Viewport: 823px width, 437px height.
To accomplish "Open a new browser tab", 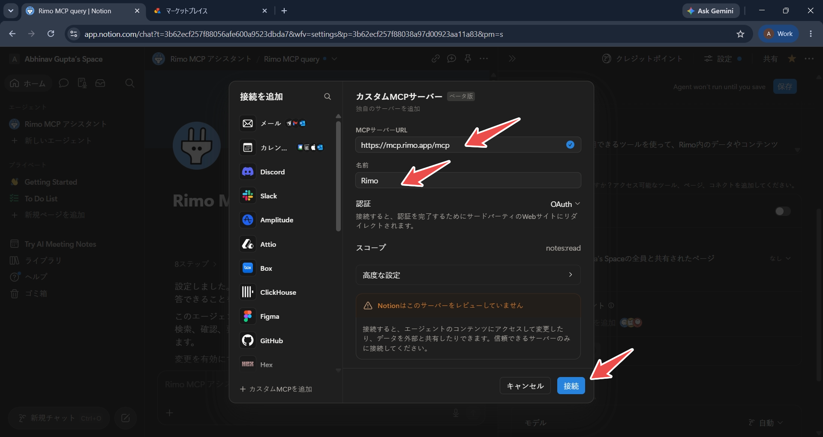I will tap(284, 11).
